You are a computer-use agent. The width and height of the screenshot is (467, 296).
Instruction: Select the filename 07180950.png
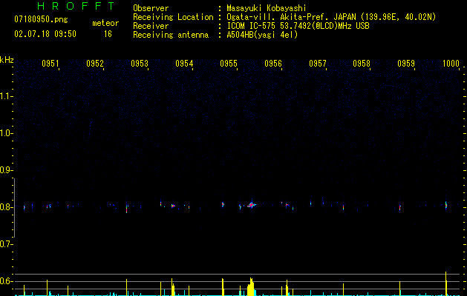click(x=41, y=20)
